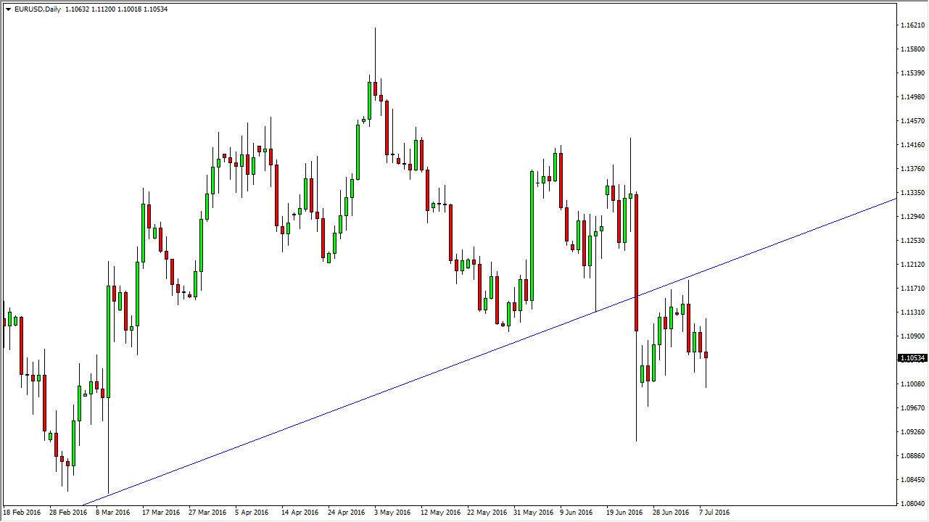The height and width of the screenshot is (522, 929).
Task: Click the dropdown triangle before the symbol name
Action: coord(8,9)
